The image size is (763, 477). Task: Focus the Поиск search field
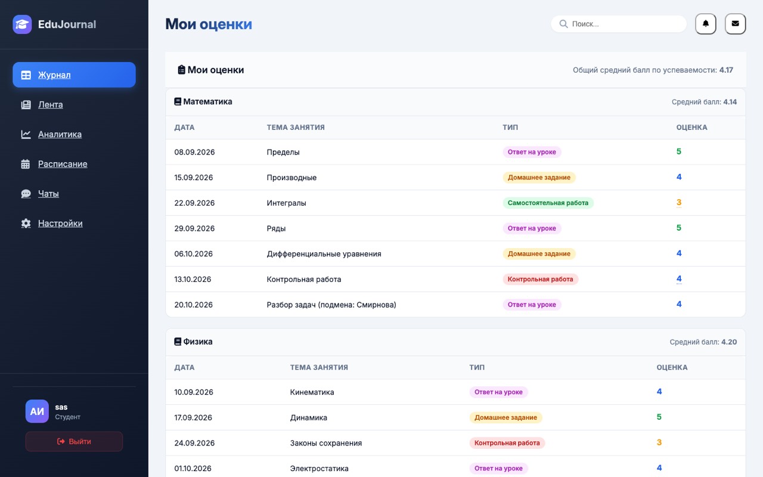click(619, 24)
